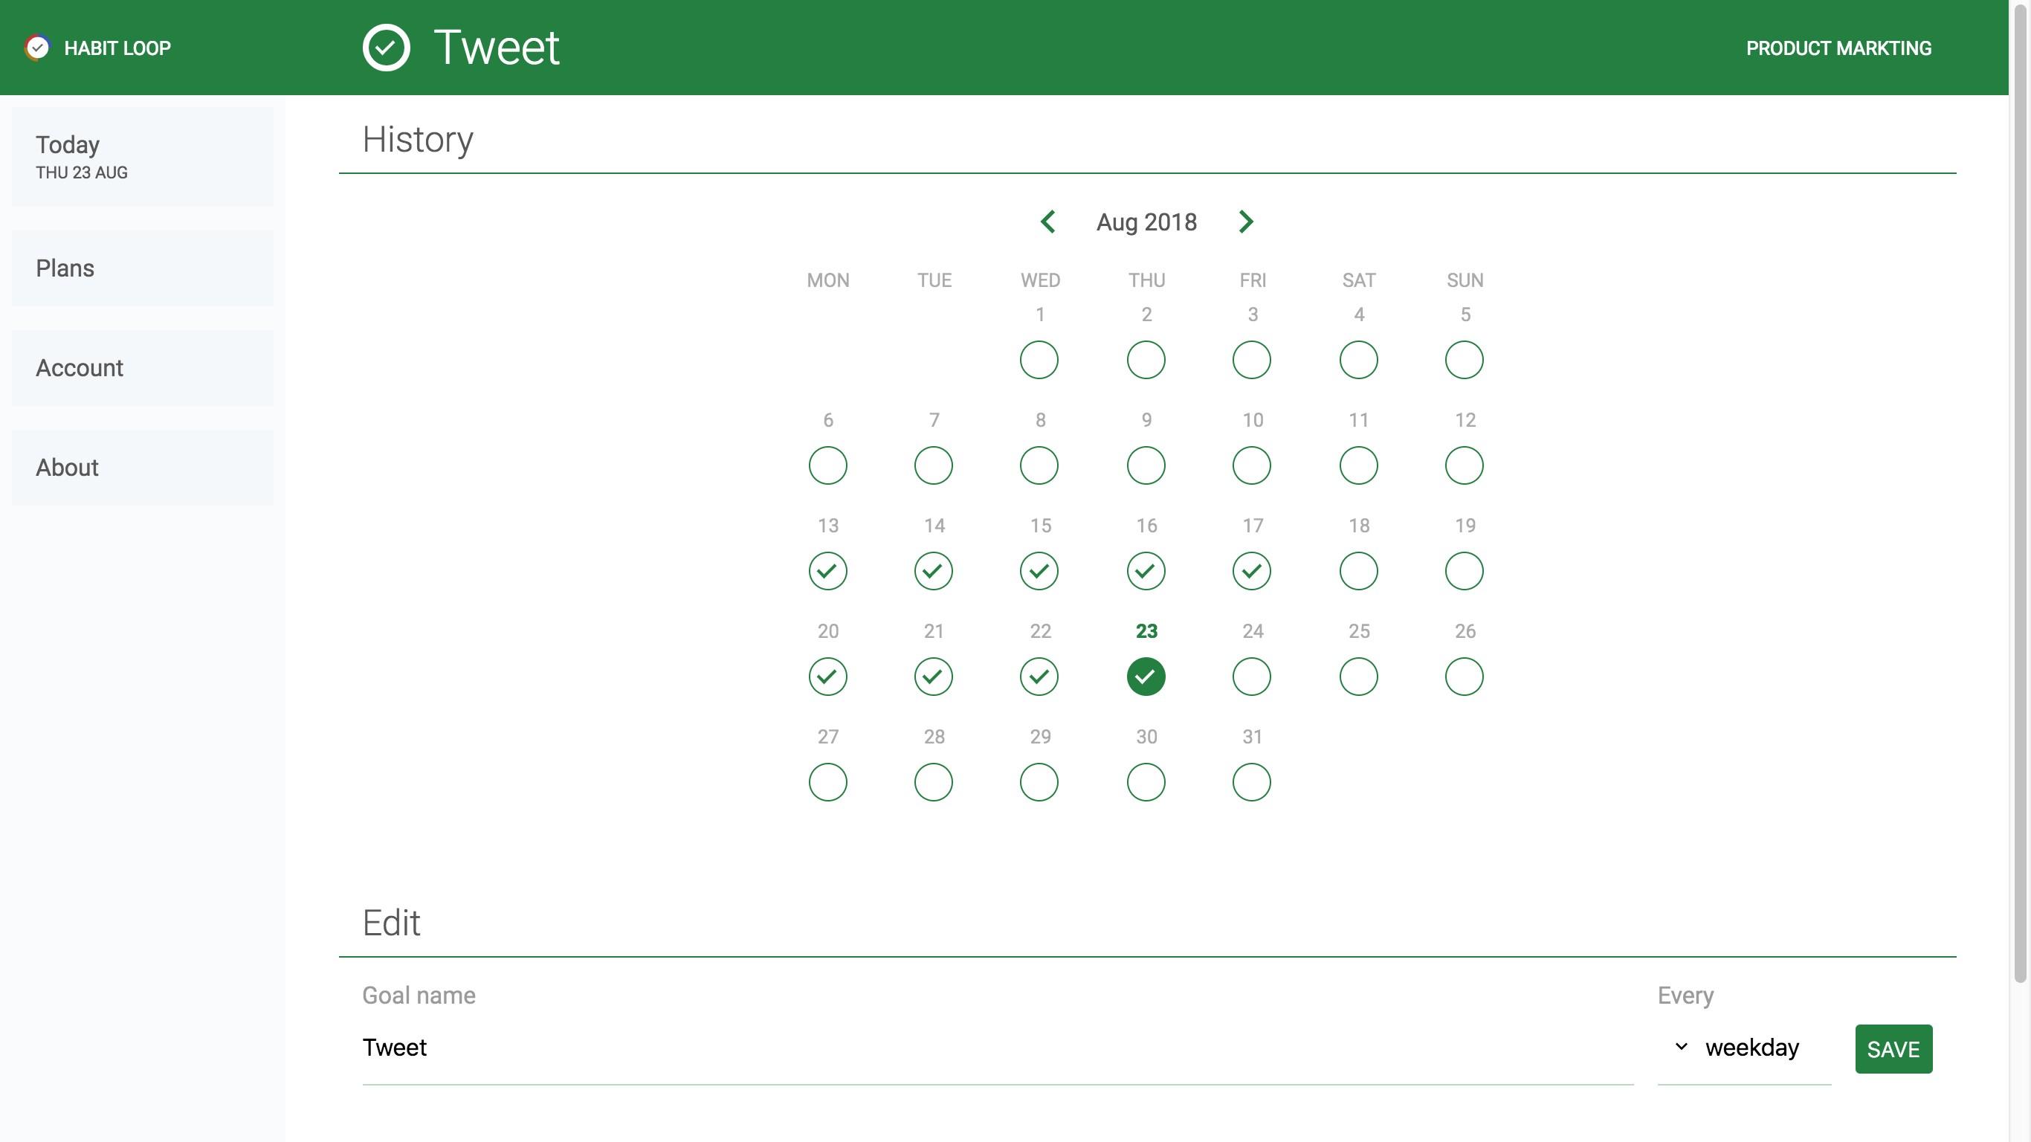Check the circle for August 31

[1251, 782]
